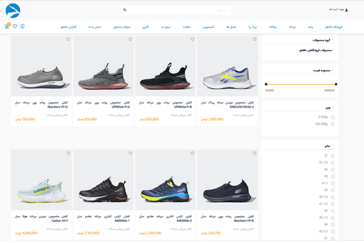Open the اکسسوری accessories menu item
This screenshot has height=243, width=364.
(x=208, y=27)
